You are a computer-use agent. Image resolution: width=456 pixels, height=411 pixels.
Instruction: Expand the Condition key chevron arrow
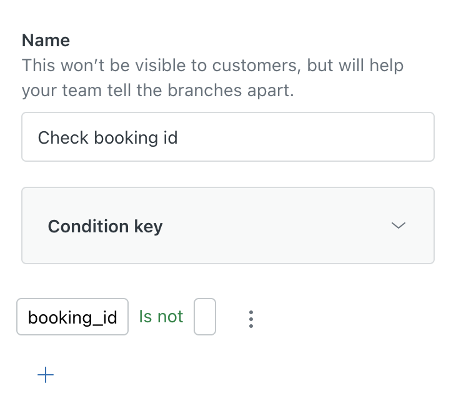click(x=398, y=225)
